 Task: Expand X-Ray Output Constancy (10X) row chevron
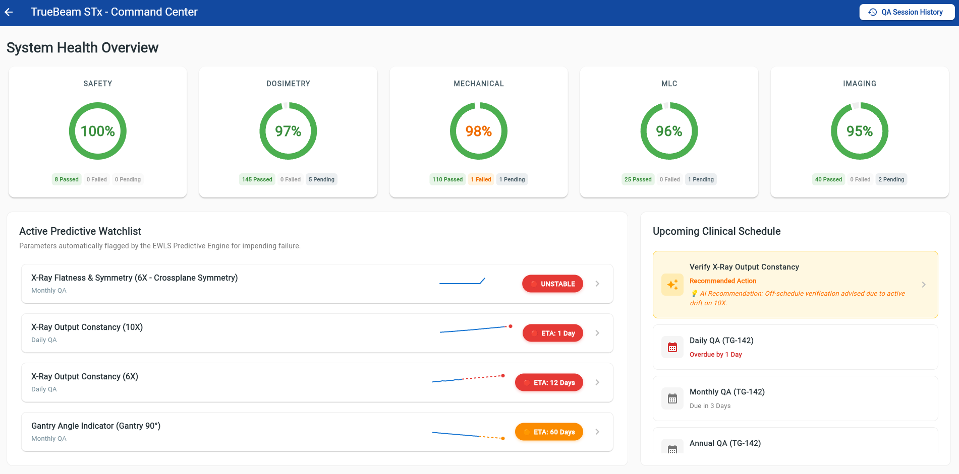point(597,333)
